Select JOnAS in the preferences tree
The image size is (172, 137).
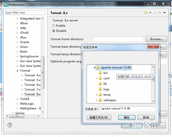point(24,33)
